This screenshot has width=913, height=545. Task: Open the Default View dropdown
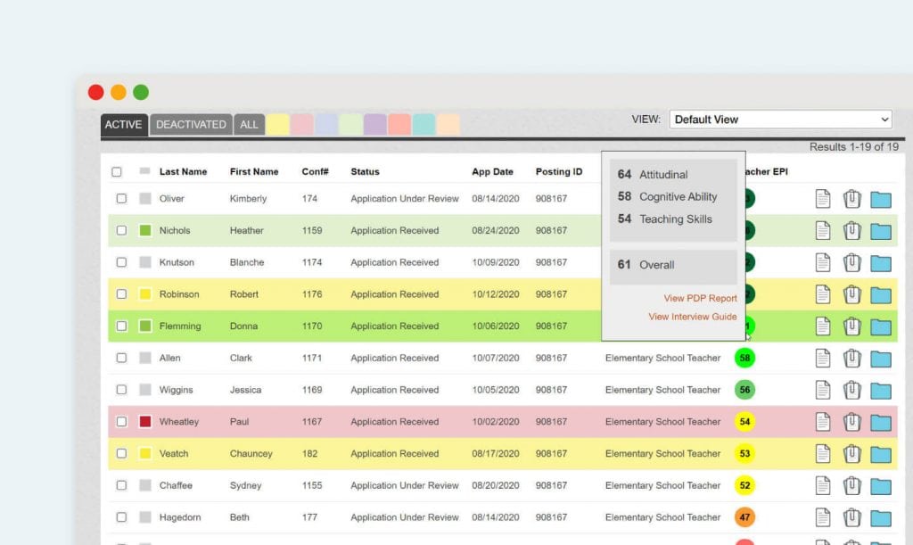780,119
